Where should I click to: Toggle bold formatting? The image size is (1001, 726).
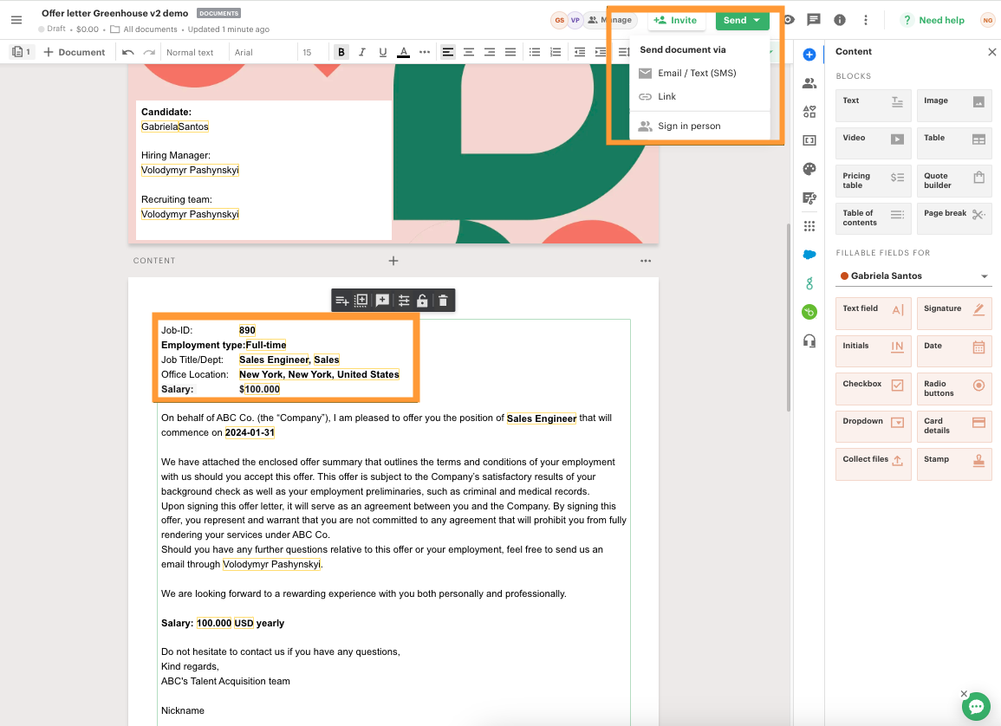click(341, 52)
